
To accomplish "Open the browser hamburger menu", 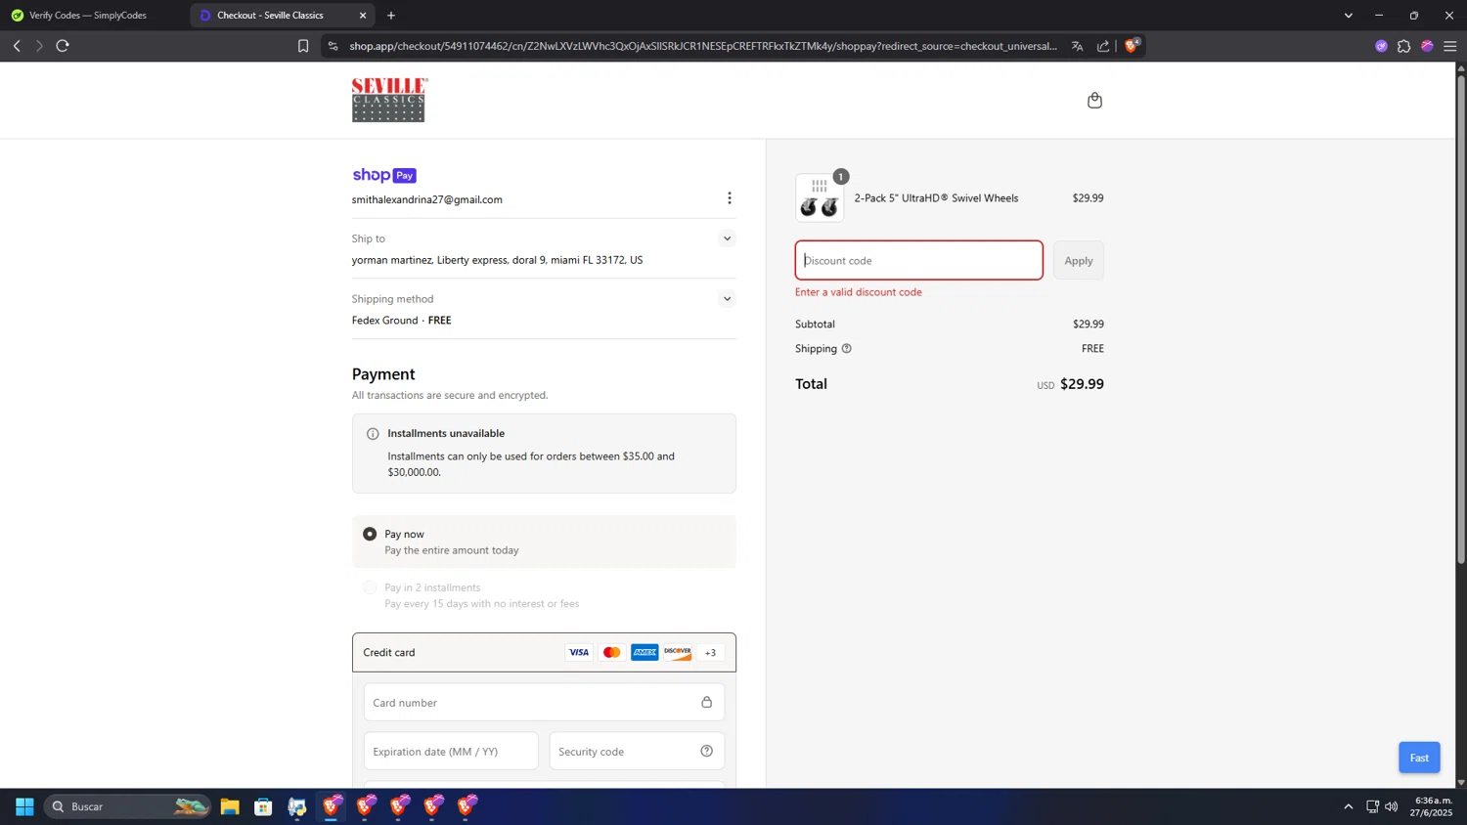I will point(1450,46).
